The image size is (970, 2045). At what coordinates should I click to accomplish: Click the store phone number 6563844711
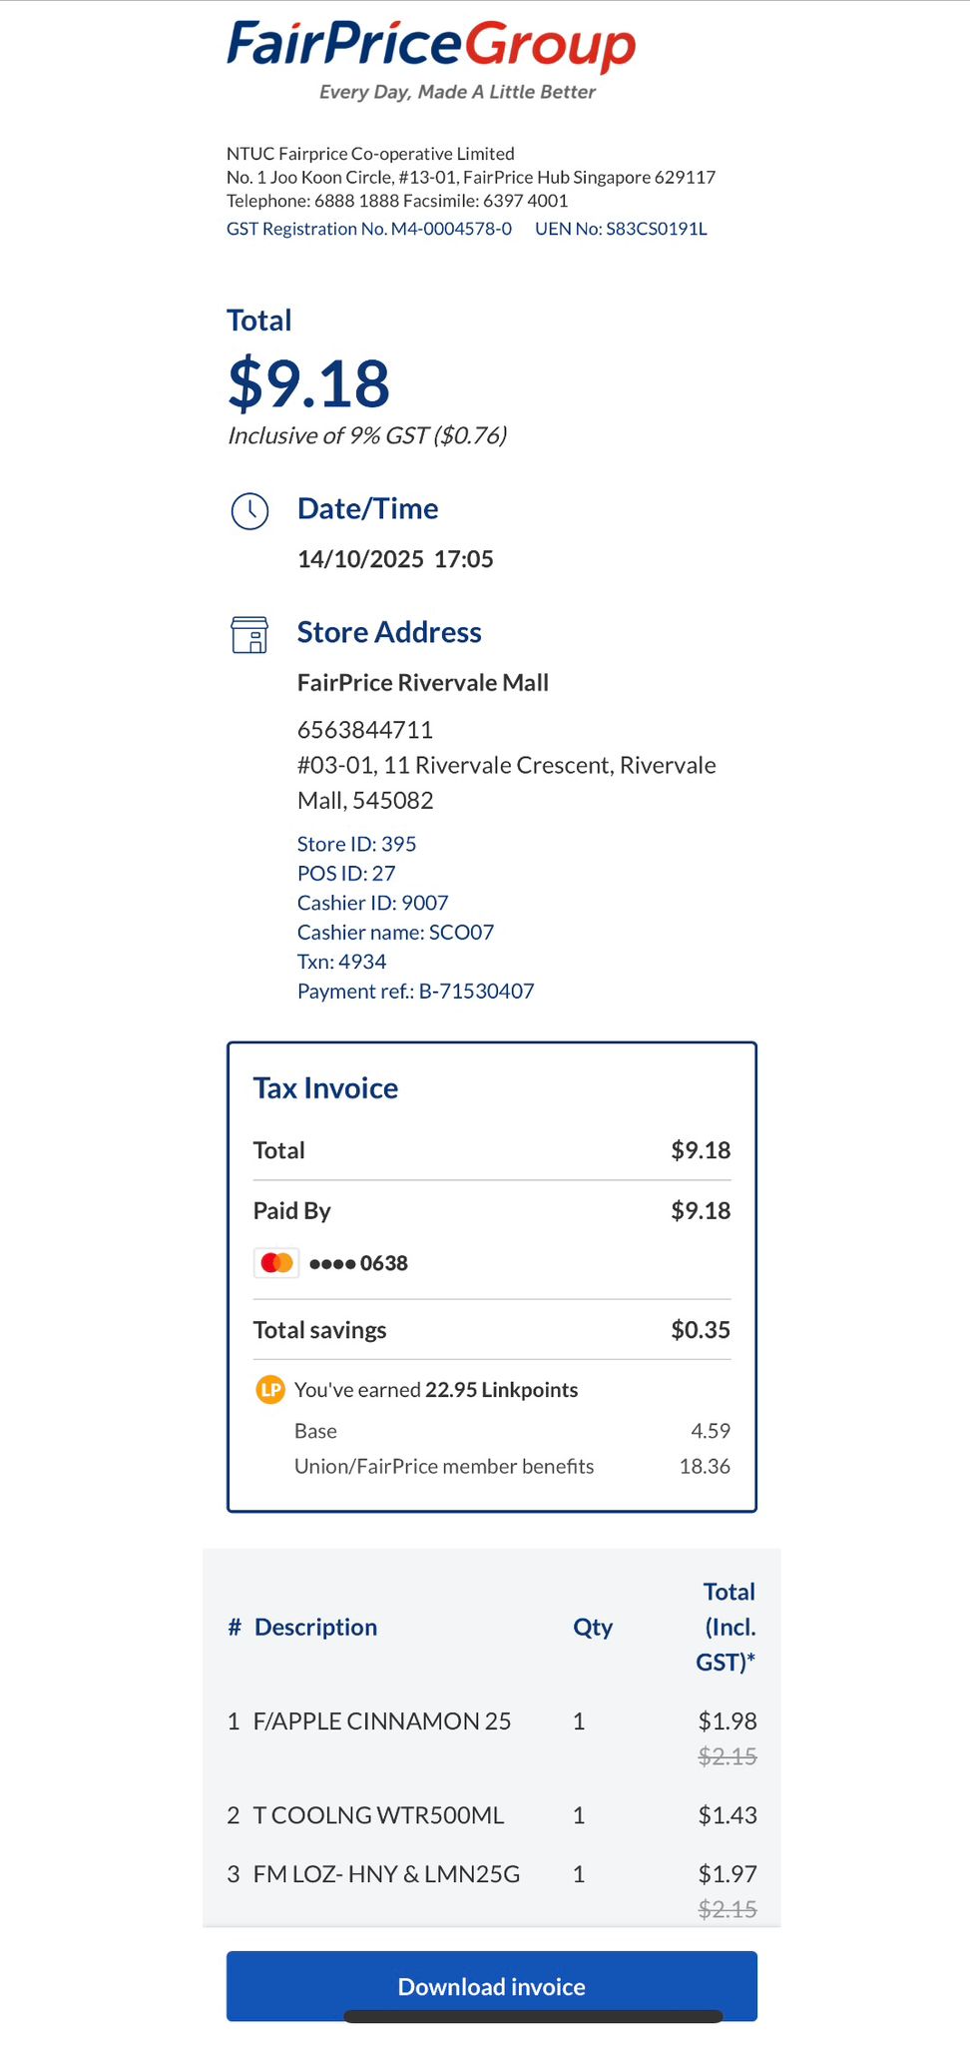(x=365, y=730)
